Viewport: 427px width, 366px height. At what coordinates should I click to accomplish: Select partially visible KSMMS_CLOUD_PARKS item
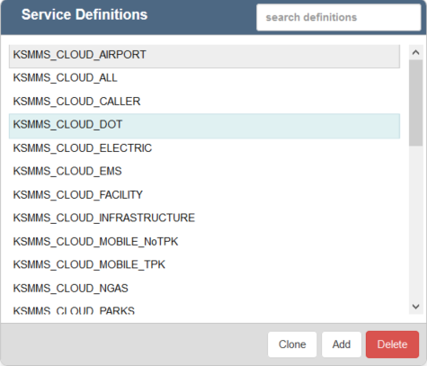(204, 309)
